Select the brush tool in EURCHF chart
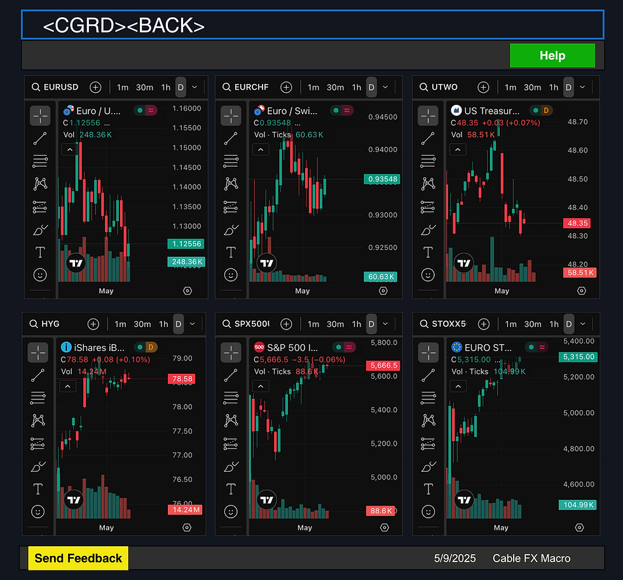 [x=231, y=230]
